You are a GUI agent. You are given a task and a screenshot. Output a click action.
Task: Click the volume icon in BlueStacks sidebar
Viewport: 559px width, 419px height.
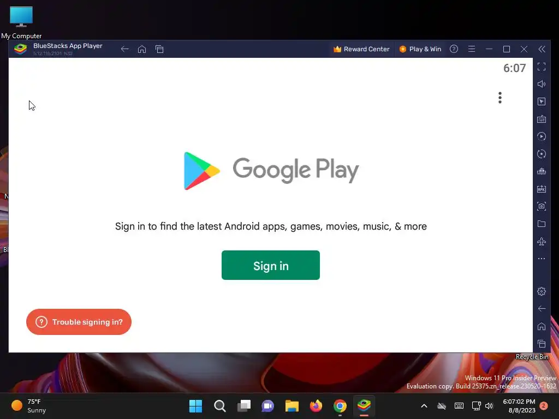(x=541, y=84)
